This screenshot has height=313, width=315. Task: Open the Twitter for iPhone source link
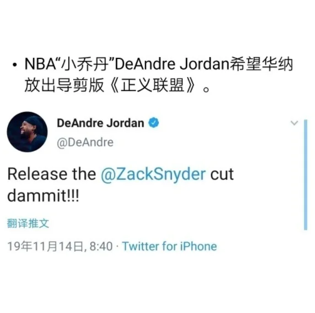(170, 246)
